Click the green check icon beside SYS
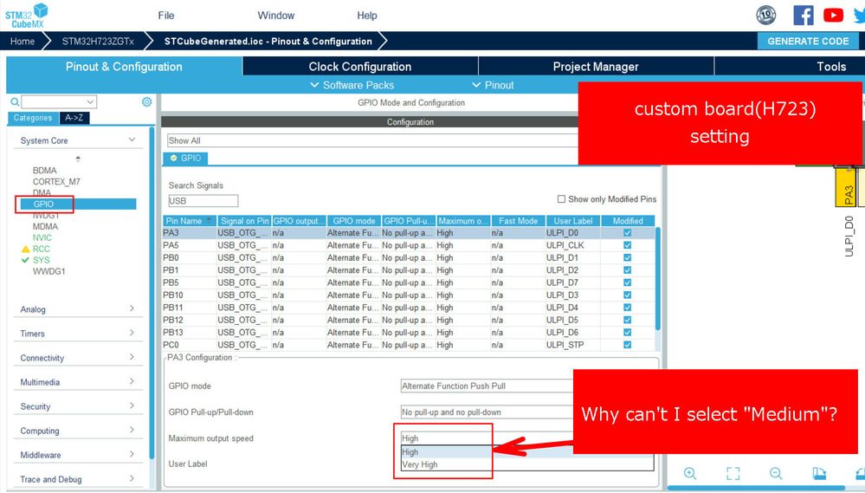 point(25,260)
